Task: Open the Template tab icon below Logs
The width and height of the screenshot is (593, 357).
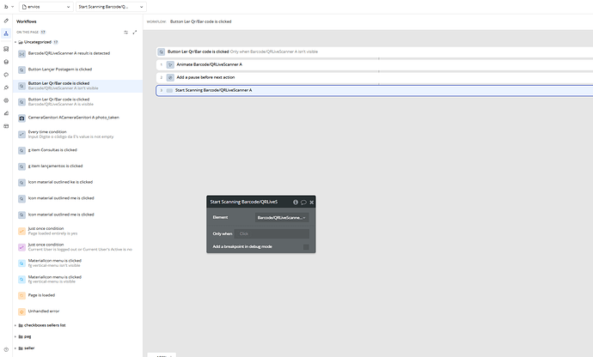Action: [6, 126]
